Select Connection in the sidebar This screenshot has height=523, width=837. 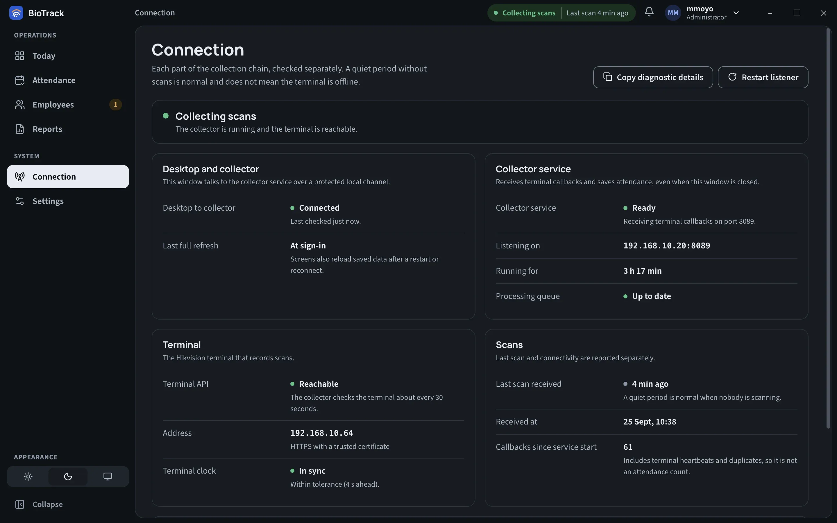click(x=68, y=177)
